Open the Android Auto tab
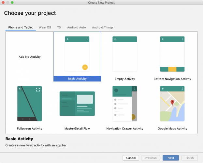203x163 pixels. click(x=77, y=27)
